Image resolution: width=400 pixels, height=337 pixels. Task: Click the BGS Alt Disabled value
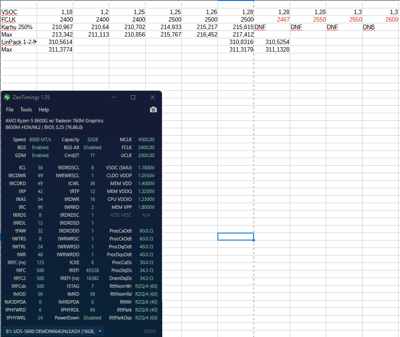coord(92,148)
